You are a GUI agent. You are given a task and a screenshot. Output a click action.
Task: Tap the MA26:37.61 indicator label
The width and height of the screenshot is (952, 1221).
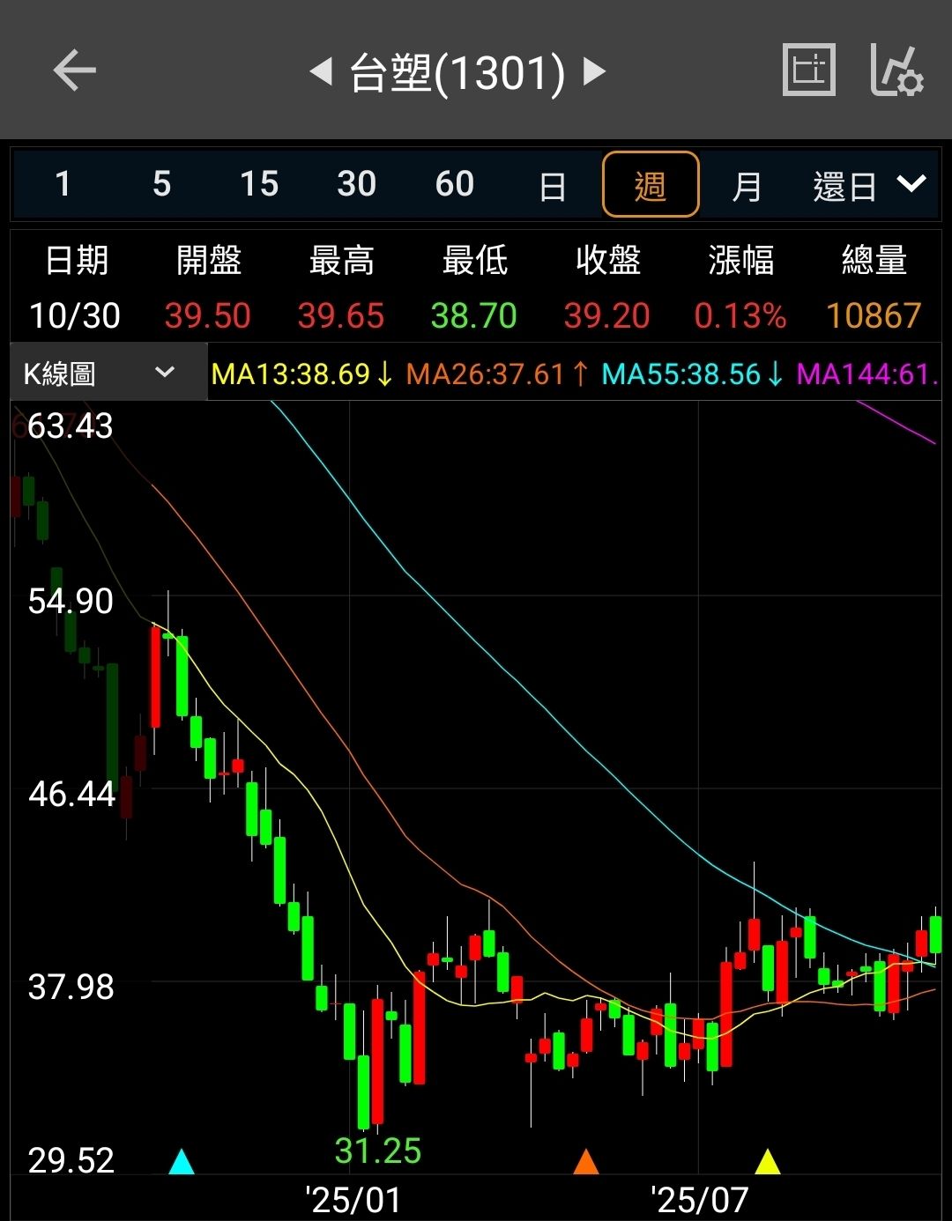click(x=497, y=374)
